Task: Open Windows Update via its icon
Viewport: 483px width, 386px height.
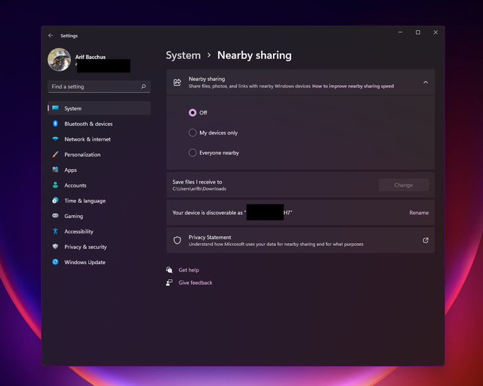Action: coord(55,262)
